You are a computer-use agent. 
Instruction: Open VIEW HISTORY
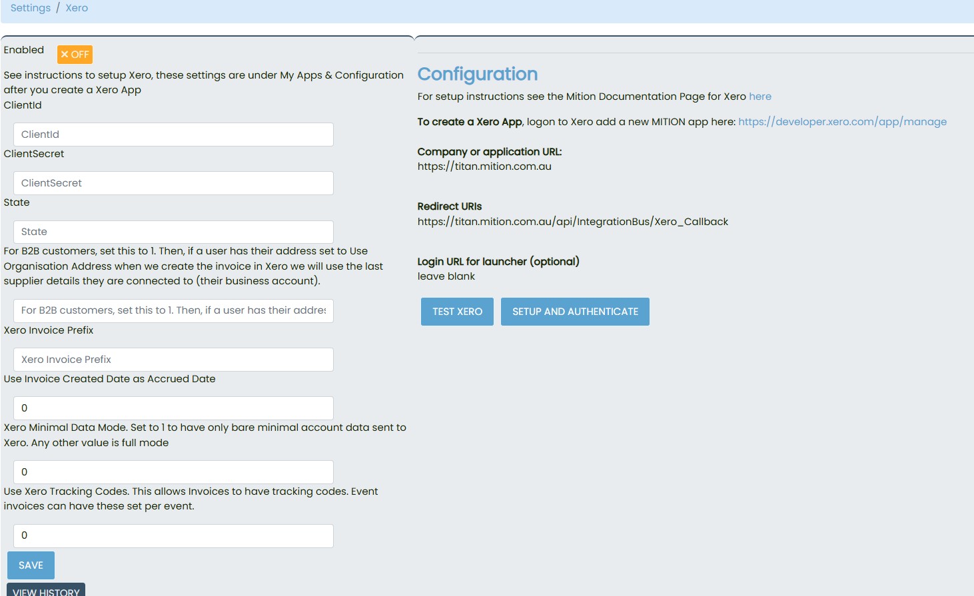tap(46, 591)
